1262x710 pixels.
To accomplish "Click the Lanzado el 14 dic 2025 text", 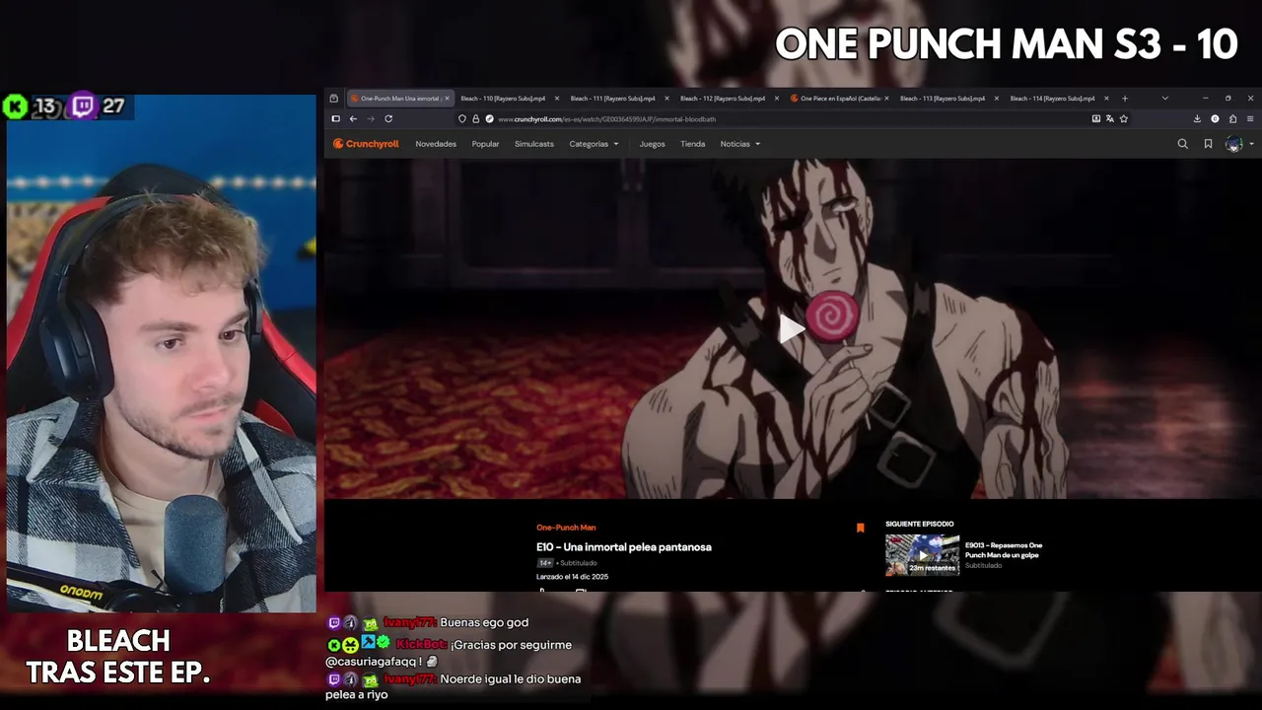I will (572, 577).
